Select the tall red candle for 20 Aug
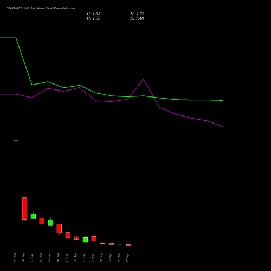This screenshot has height=271, width=271. [x=24, y=209]
